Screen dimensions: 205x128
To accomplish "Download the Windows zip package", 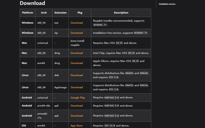I will [77, 33].
